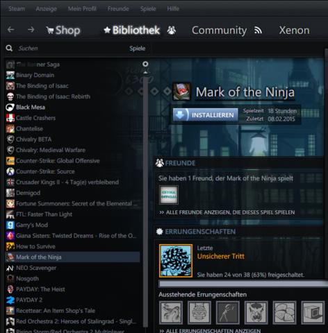
Task: Select Demigod in the game list
Action: tap(72, 193)
